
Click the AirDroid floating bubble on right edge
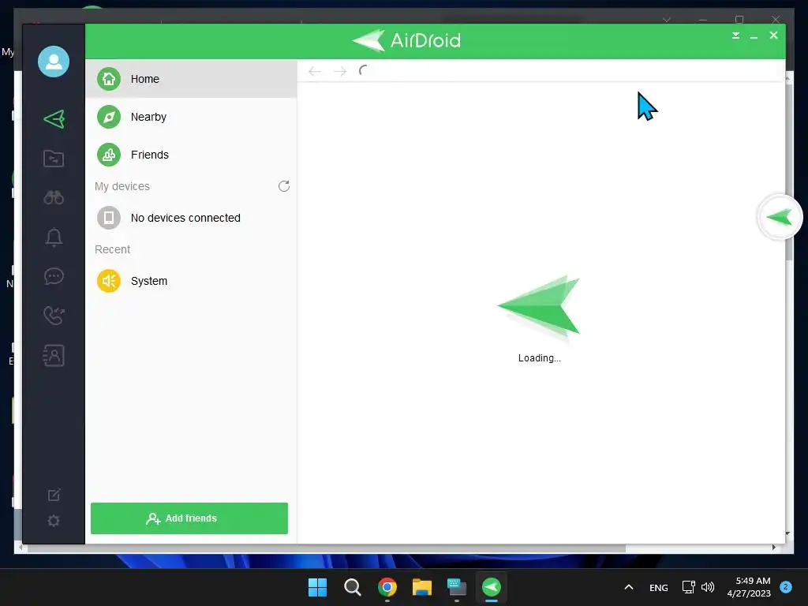779,218
